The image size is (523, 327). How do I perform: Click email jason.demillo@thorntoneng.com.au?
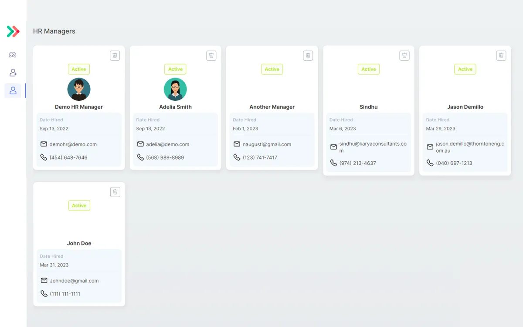coord(470,147)
